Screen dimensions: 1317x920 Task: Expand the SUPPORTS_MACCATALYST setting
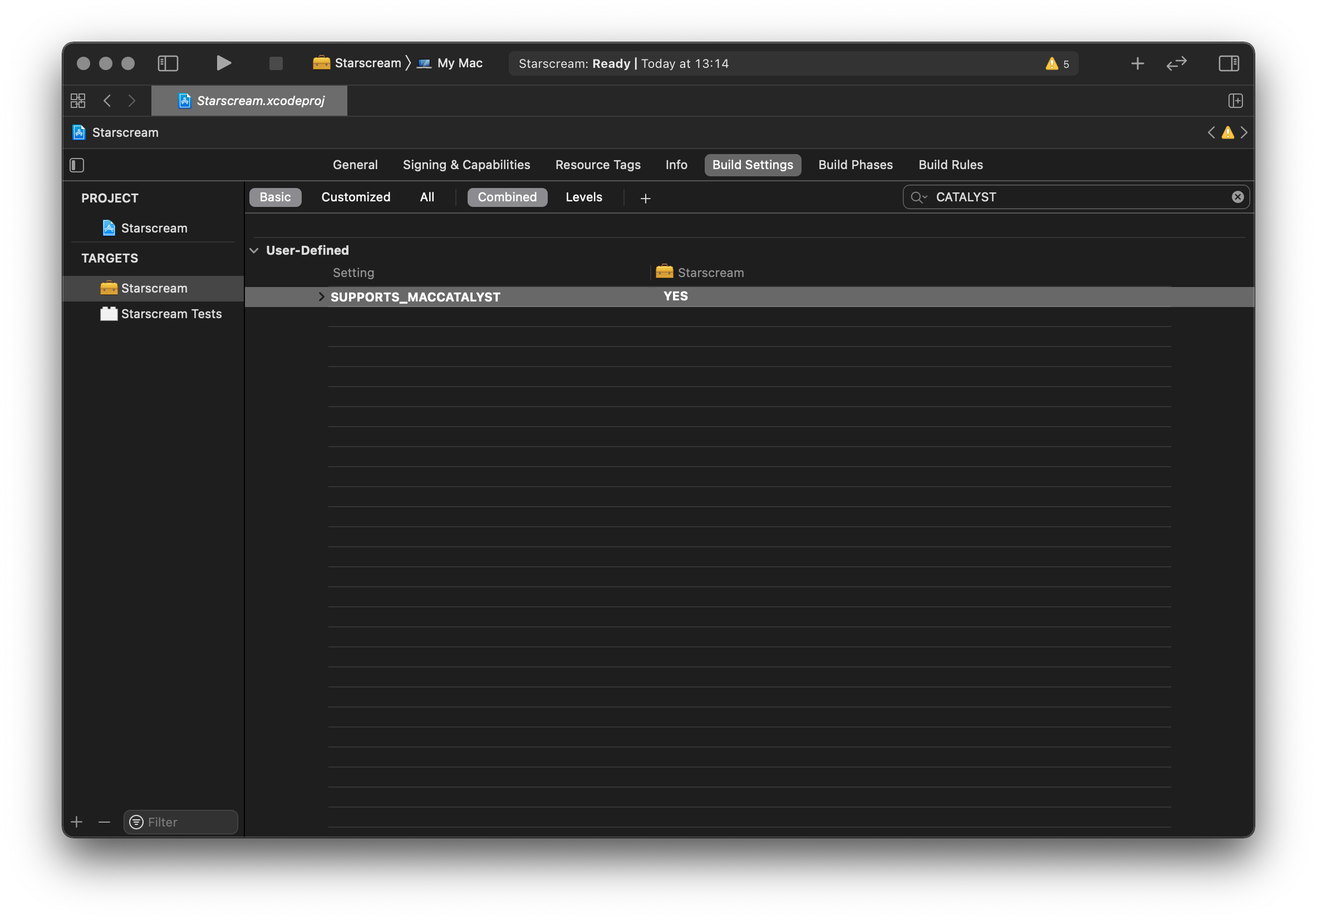321,297
